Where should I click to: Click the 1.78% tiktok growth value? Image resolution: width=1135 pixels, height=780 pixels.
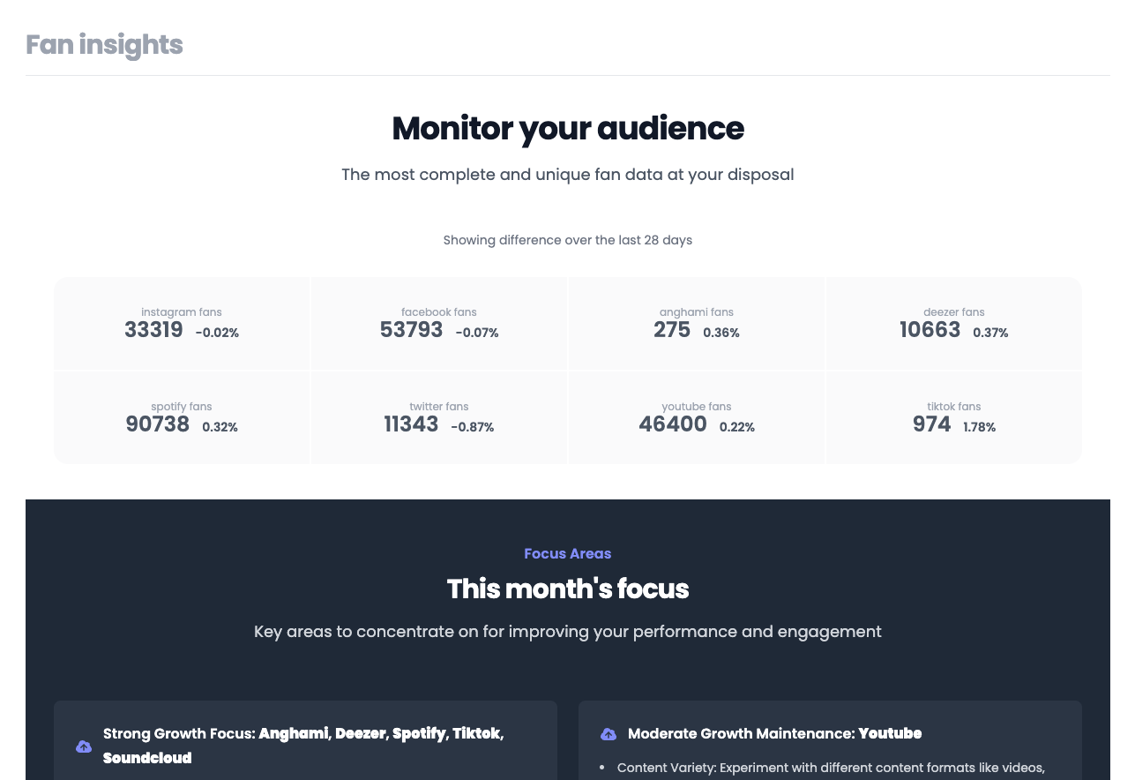point(979,427)
